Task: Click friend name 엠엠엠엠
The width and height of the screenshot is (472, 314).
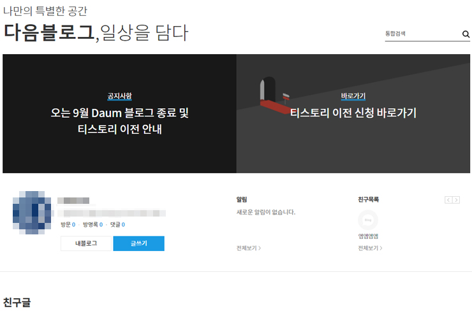Action: [x=368, y=236]
